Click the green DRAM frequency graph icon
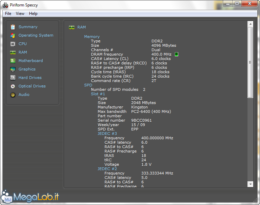260x205 pixels. [x=176, y=54]
